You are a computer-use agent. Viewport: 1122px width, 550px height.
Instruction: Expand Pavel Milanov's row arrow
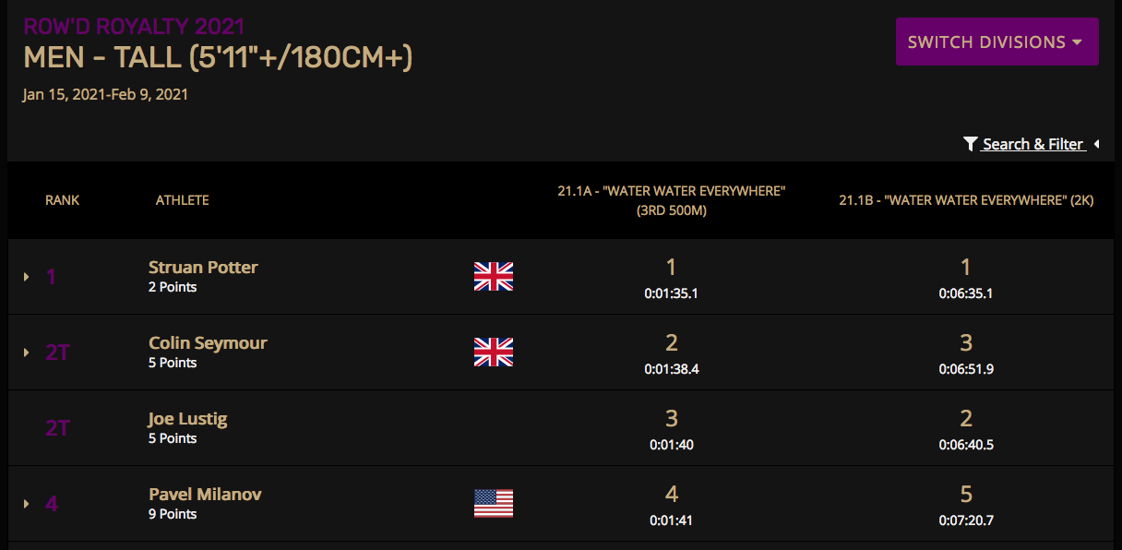coord(27,504)
